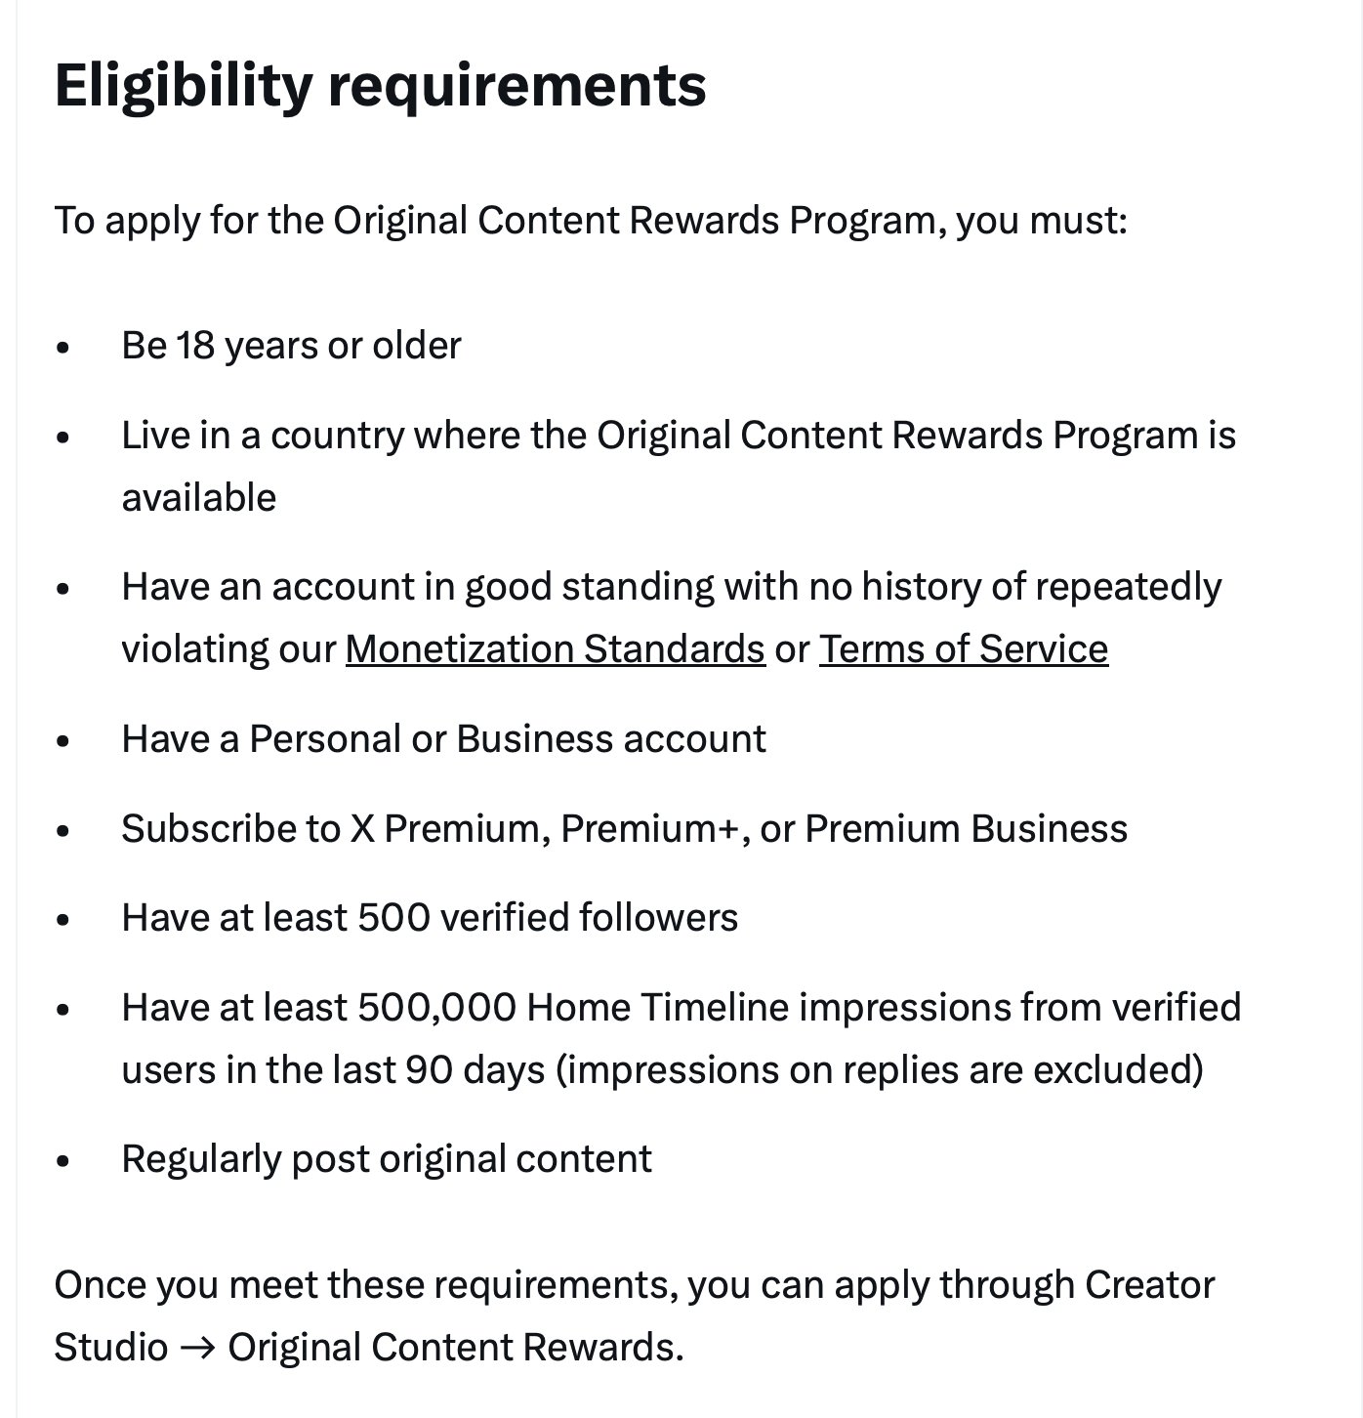Click the arrow in 'Studio → Original Content Rewards'
This screenshot has height=1418, width=1363.
pyautogui.click(x=198, y=1348)
